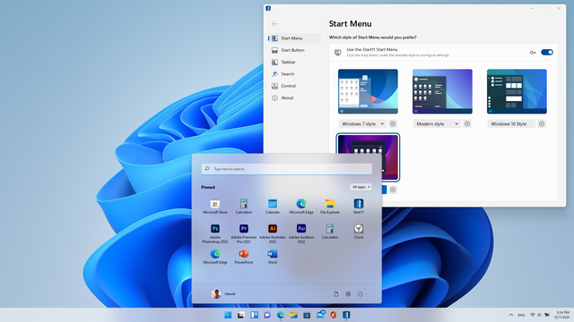The image size is (574, 322).
Task: Click the ENG language indicator
Action: pyautogui.click(x=521, y=315)
